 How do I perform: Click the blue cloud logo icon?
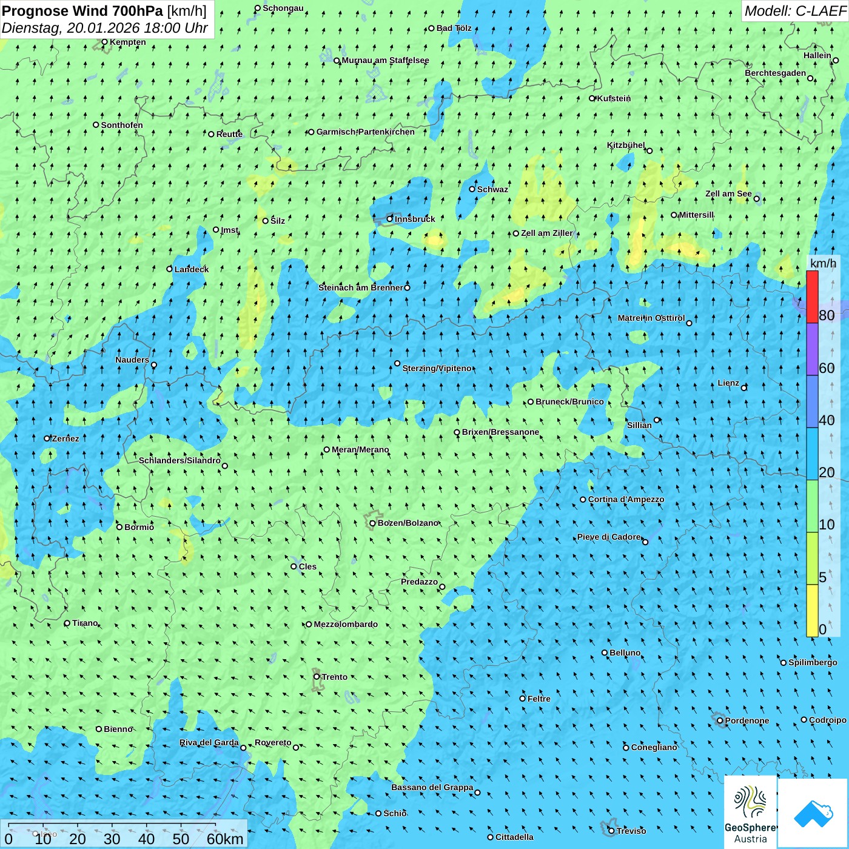pos(813,813)
